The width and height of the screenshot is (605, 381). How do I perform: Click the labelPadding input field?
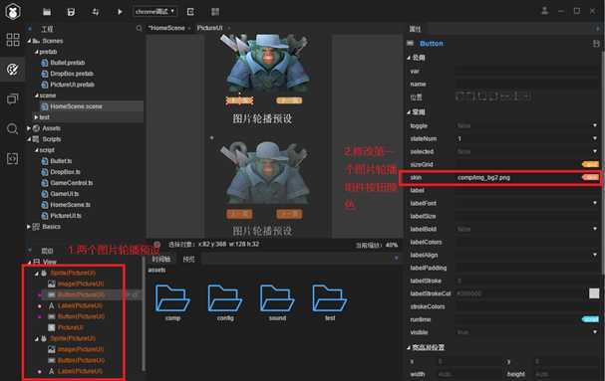click(527, 268)
